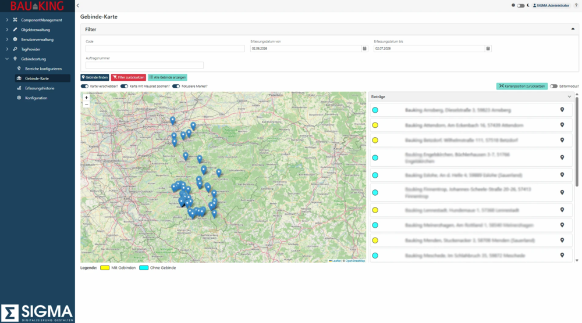Expand Objektverwaltung tree arrow
Image resolution: width=582 pixels, height=323 pixels.
click(x=7, y=29)
